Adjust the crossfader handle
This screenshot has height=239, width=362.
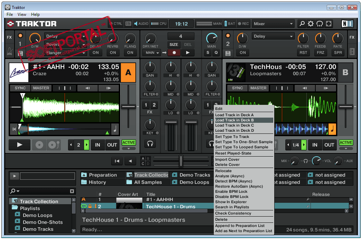click(181, 161)
